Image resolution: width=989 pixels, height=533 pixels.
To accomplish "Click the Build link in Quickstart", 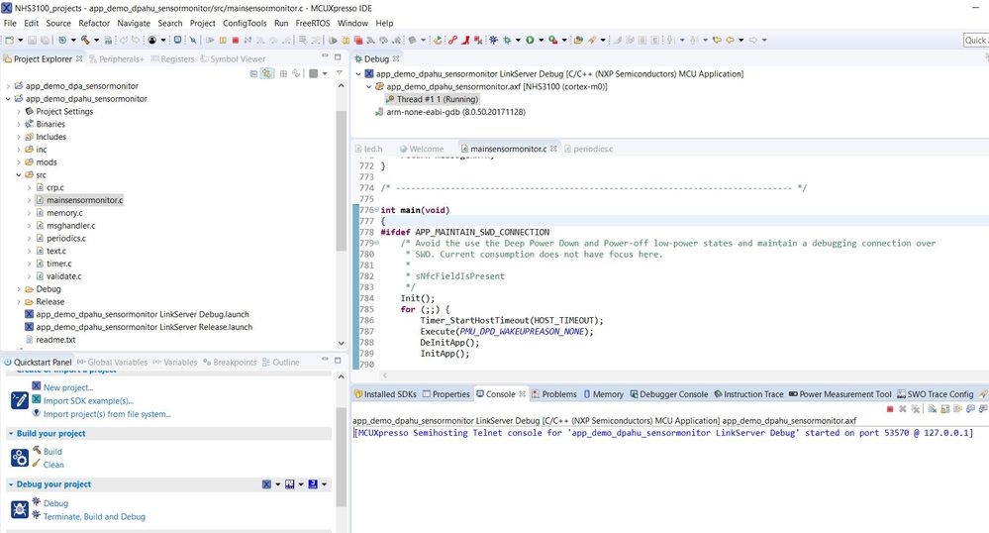I will [52, 452].
